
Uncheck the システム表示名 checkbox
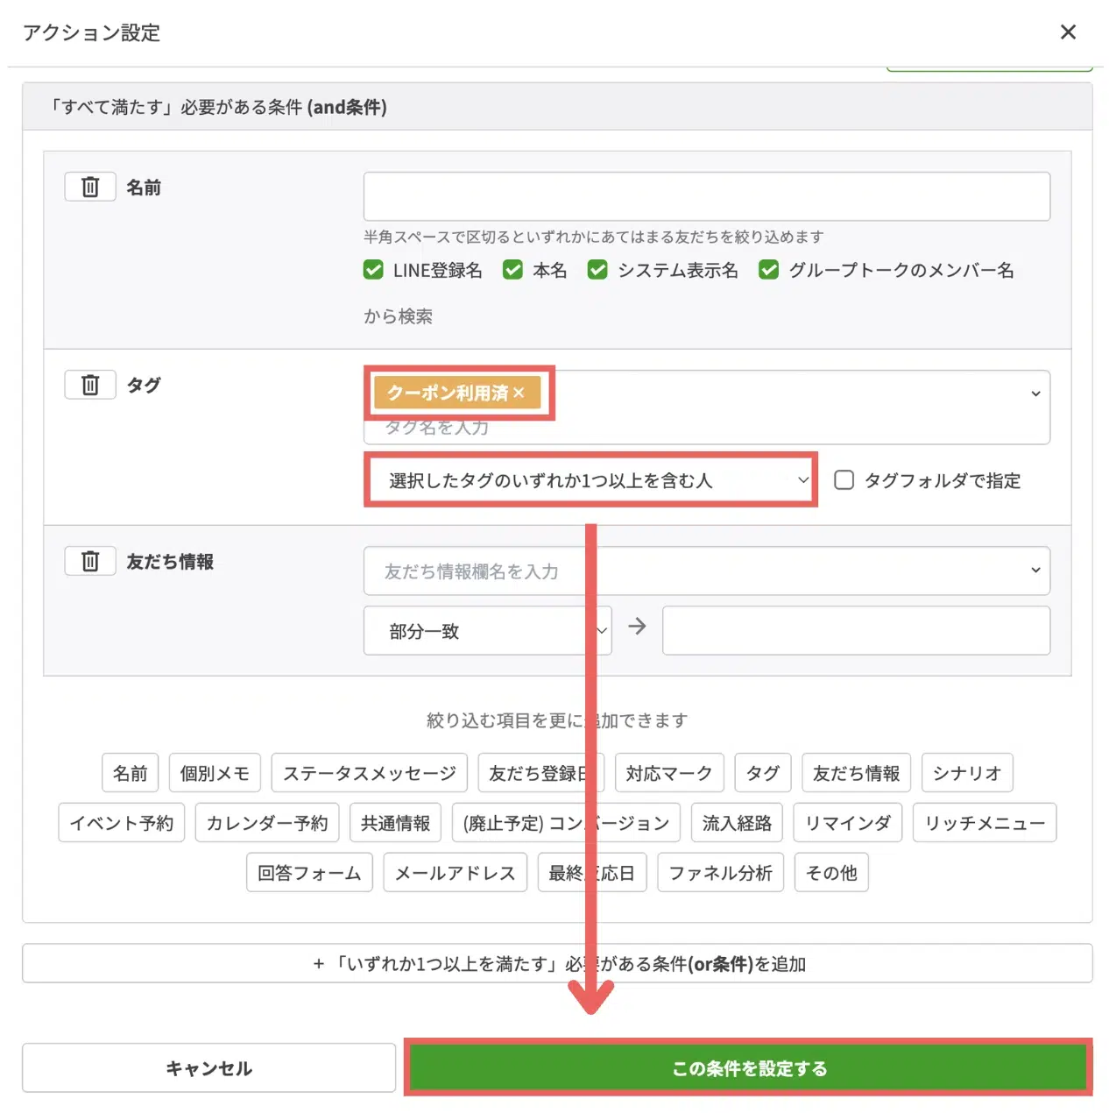coord(597,270)
